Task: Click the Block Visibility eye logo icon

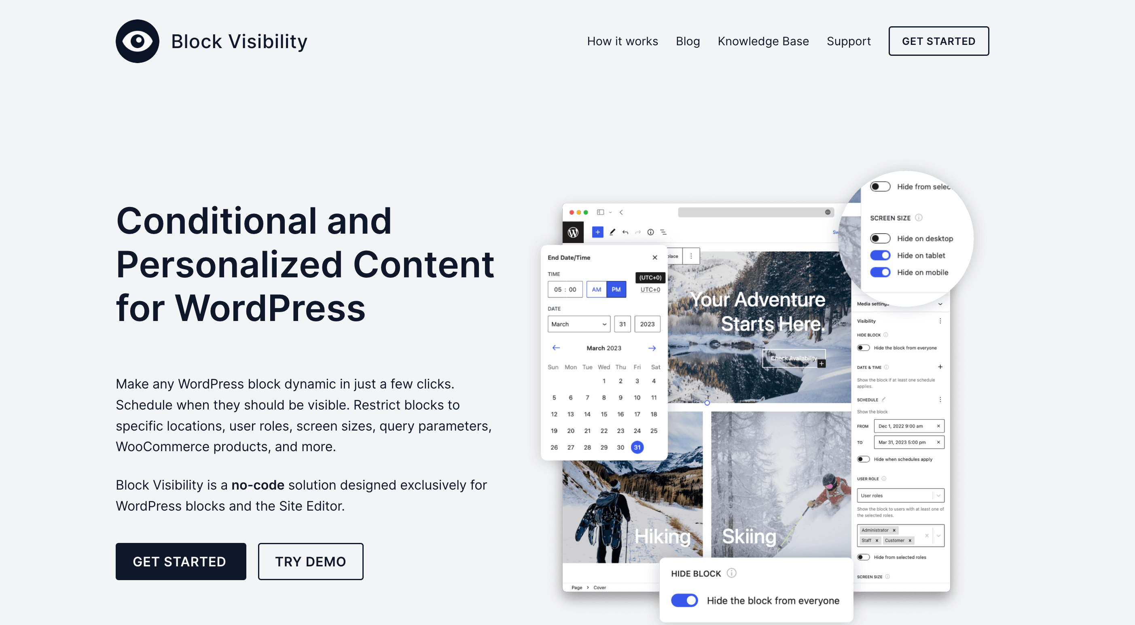Action: [x=138, y=41]
